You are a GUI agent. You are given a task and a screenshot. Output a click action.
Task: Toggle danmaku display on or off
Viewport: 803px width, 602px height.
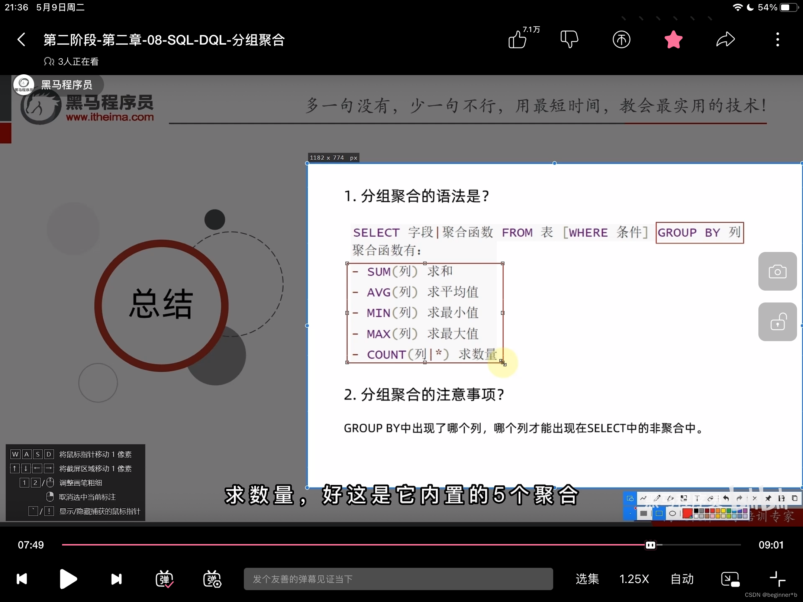pyautogui.click(x=164, y=579)
